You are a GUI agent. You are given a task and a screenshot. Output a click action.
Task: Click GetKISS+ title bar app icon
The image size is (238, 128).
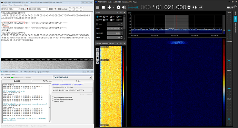coord(2,72)
